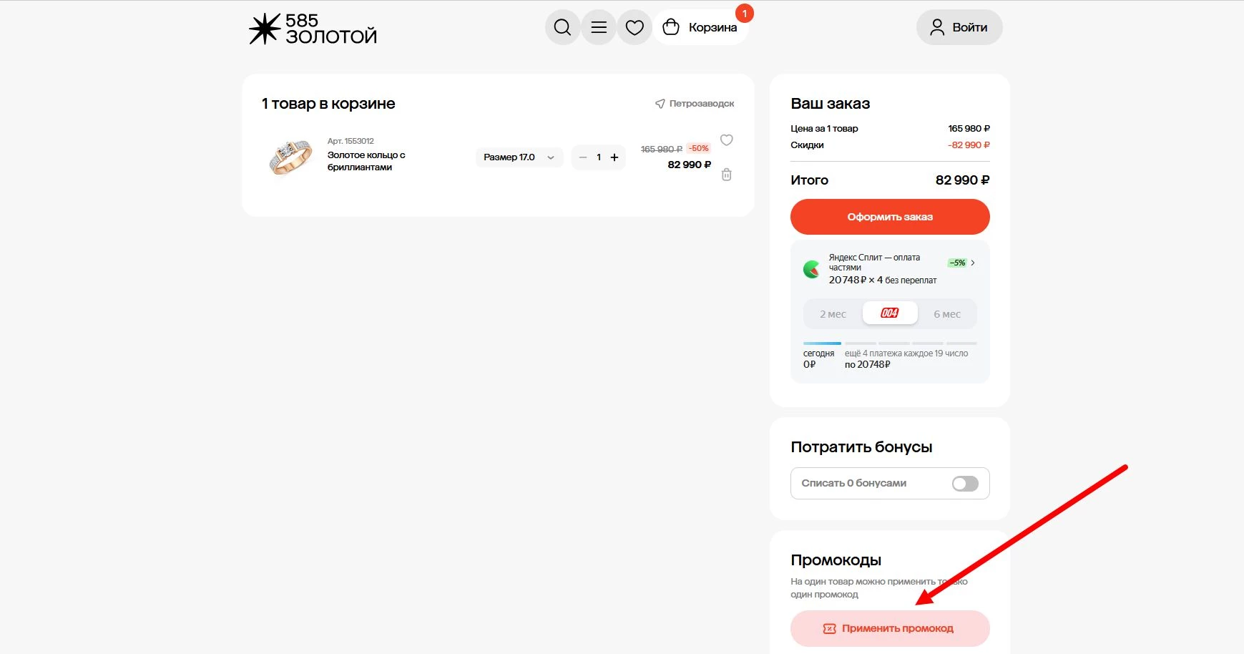
Task: Select the 2 мес payment option
Action: coord(832,313)
